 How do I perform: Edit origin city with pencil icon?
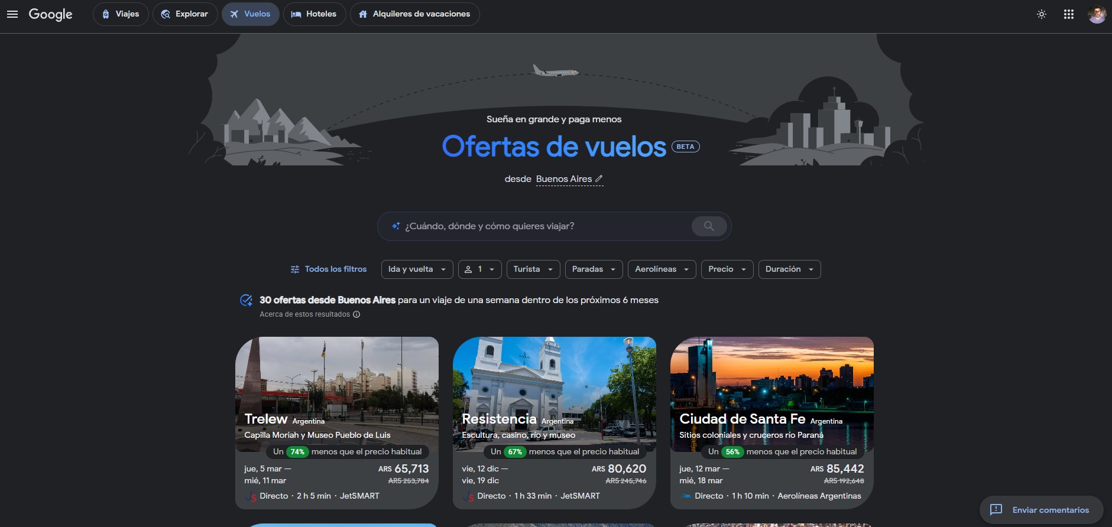(599, 178)
